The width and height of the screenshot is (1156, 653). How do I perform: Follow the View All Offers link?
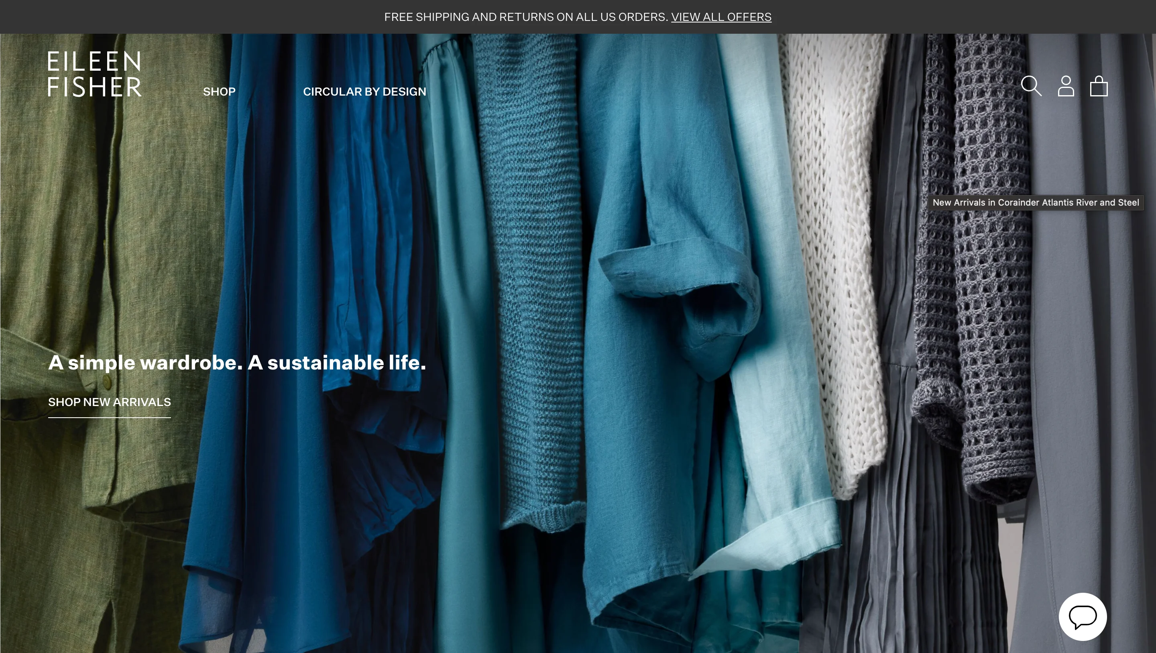tap(721, 17)
